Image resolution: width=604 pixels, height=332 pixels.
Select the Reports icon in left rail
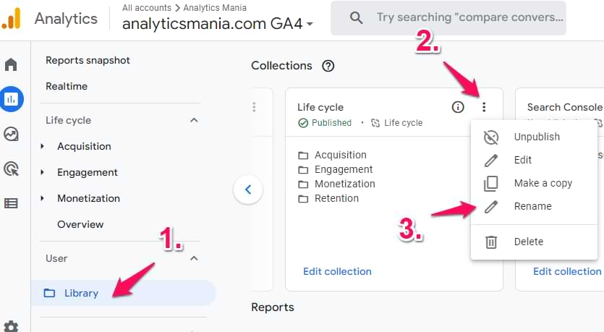(x=11, y=99)
